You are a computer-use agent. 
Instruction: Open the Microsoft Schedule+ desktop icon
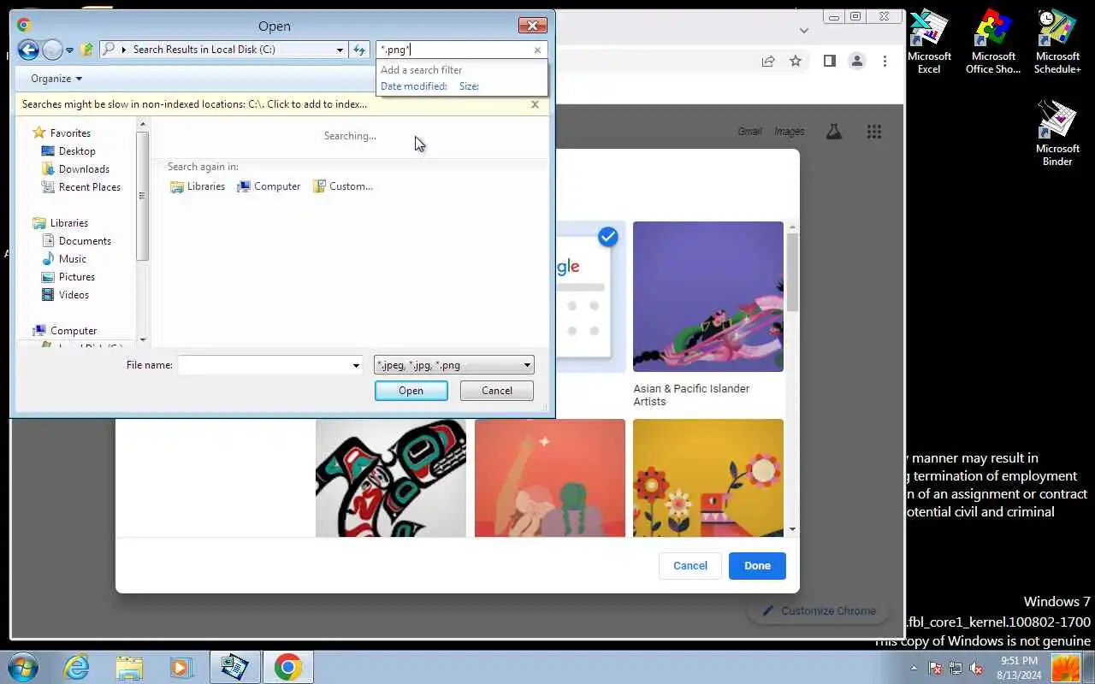1057,42
